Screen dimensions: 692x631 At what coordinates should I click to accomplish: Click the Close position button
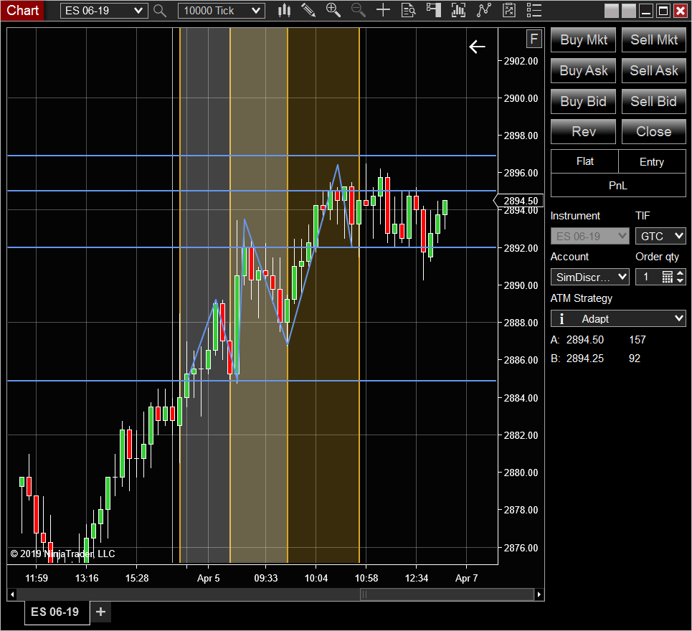pyautogui.click(x=653, y=131)
